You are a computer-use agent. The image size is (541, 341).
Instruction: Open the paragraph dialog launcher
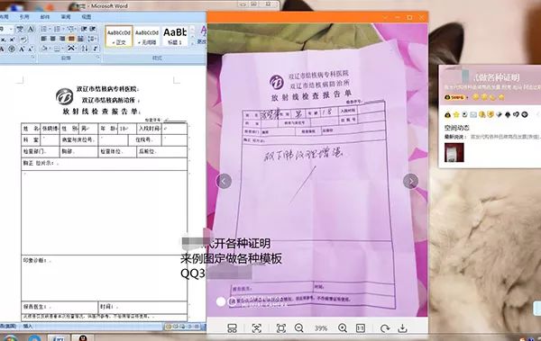(97, 58)
